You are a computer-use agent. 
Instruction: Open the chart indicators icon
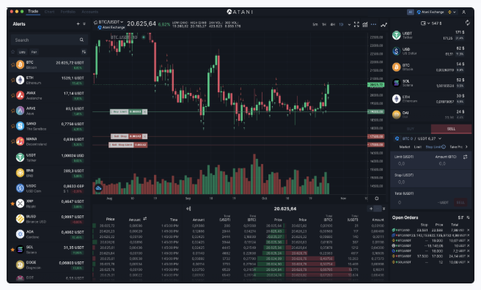pyautogui.click(x=365, y=24)
